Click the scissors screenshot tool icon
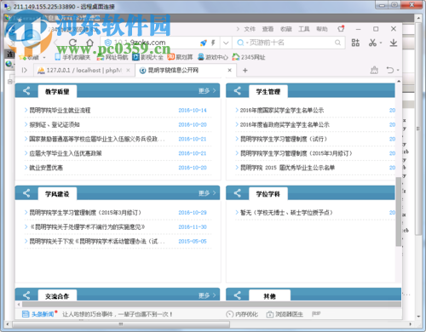426x332 pixels. pos(372,43)
